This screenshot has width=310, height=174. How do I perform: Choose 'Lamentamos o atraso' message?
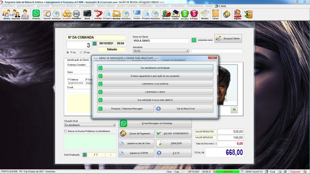tap(155, 92)
